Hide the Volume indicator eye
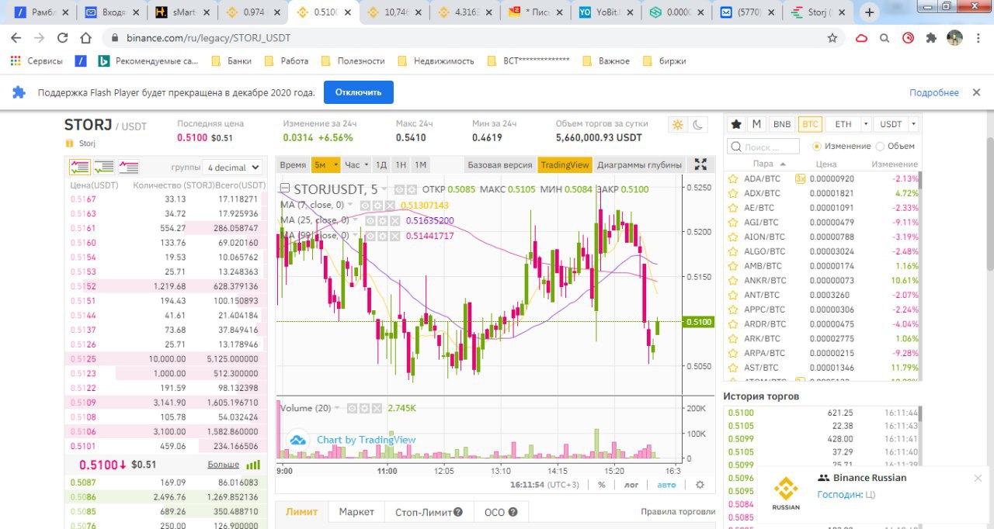 [x=352, y=408]
